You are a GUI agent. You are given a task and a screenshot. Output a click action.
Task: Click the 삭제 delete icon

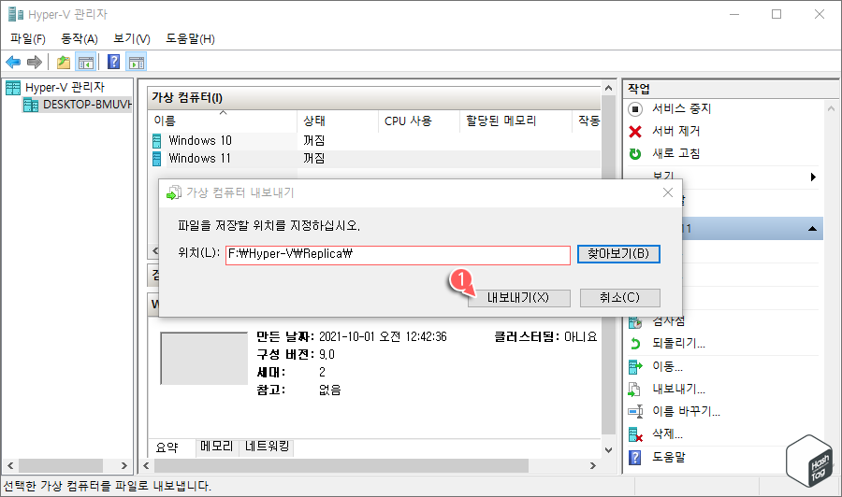pos(635,434)
